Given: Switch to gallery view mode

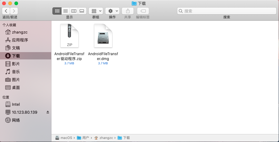Looking at the screenshot, I should [x=82, y=11].
